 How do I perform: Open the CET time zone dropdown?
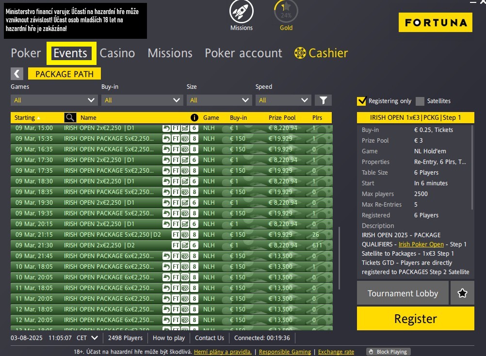coord(87,338)
